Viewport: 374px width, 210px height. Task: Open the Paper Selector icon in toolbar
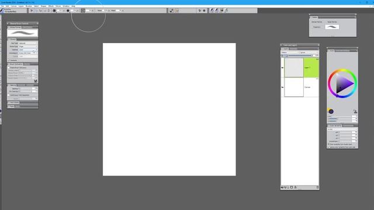(x=171, y=10)
